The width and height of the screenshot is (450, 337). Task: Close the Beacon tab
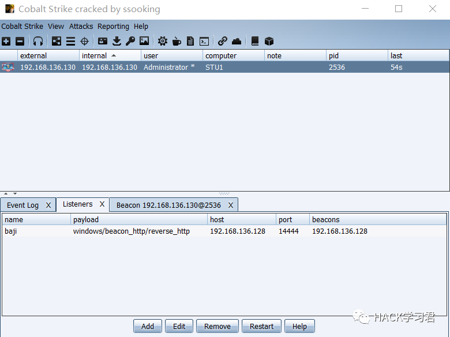(231, 205)
